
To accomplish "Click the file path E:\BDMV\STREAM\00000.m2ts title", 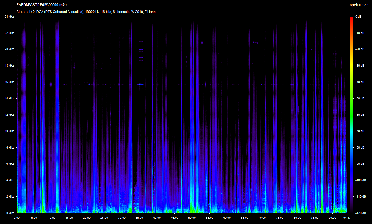I will [x=42, y=5].
